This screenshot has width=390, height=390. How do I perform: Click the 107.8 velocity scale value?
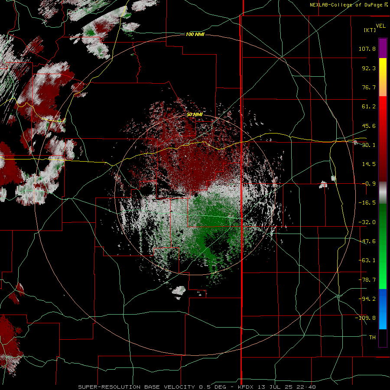click(x=367, y=49)
